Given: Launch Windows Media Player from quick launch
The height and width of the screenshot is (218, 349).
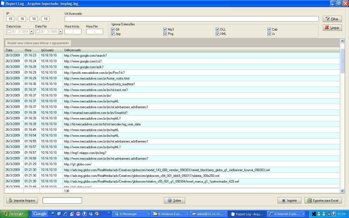Looking at the screenshot, I should coord(97,214).
